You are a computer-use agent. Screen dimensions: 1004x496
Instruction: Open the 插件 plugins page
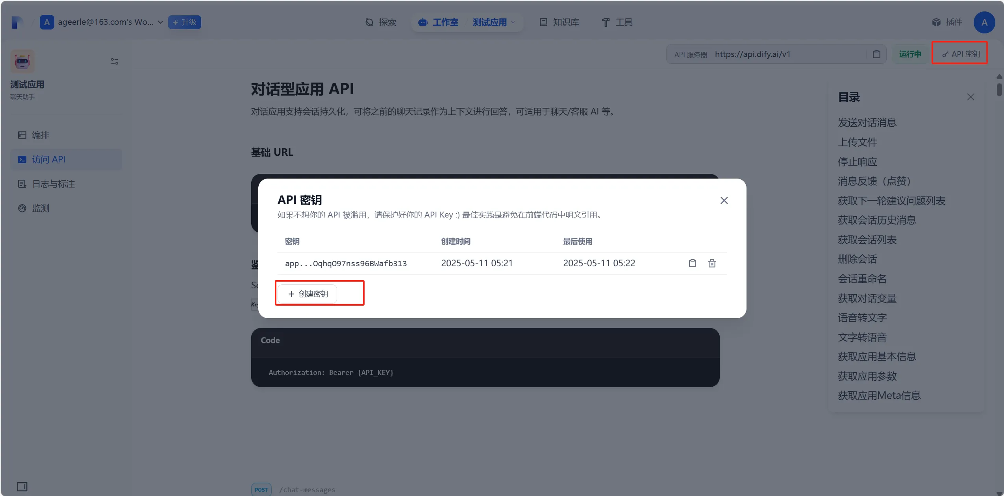[947, 22]
